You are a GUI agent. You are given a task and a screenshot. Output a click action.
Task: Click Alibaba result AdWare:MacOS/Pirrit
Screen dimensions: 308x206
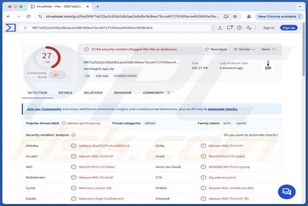pos(104,146)
